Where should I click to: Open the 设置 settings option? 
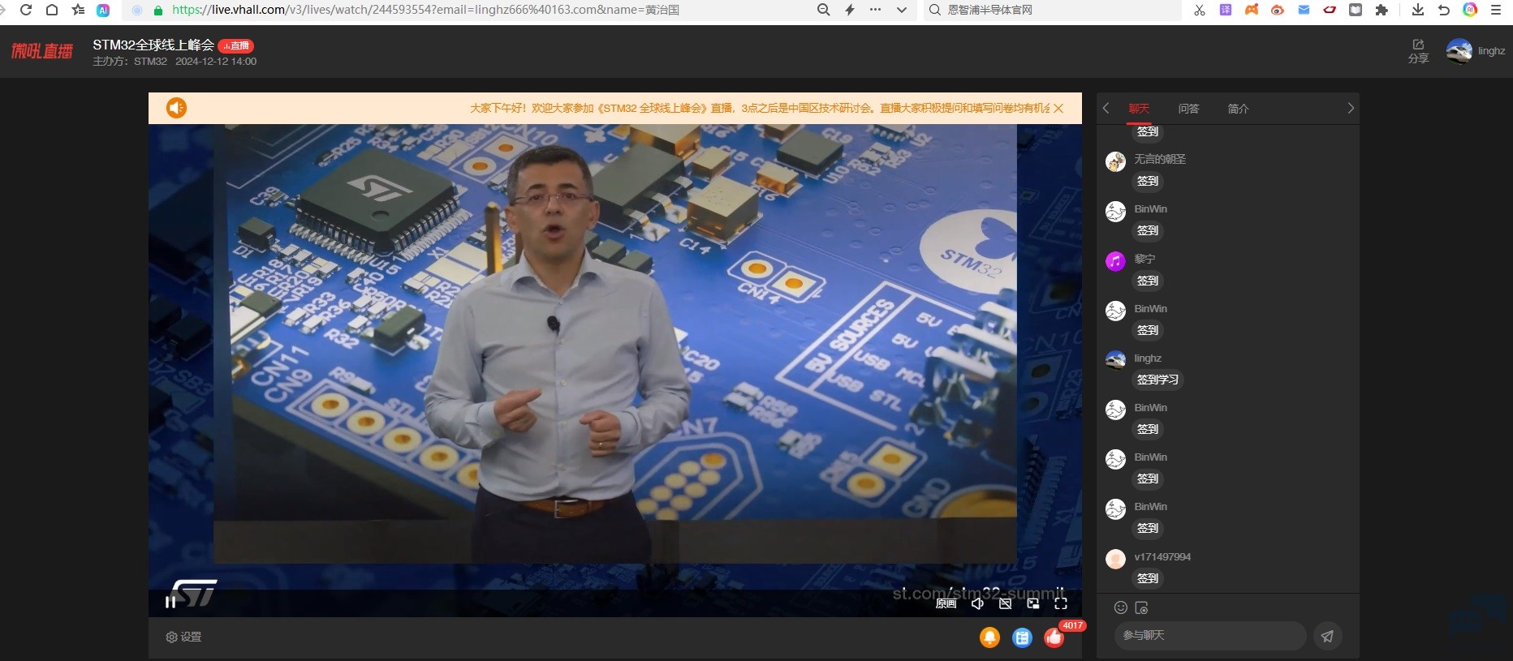click(x=183, y=637)
